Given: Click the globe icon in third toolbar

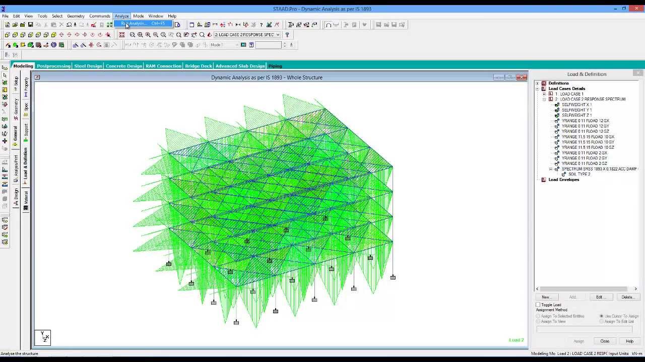Looking at the screenshot, I should 53,45.
